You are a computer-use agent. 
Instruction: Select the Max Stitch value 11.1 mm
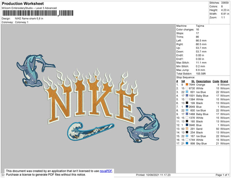point(201,63)
